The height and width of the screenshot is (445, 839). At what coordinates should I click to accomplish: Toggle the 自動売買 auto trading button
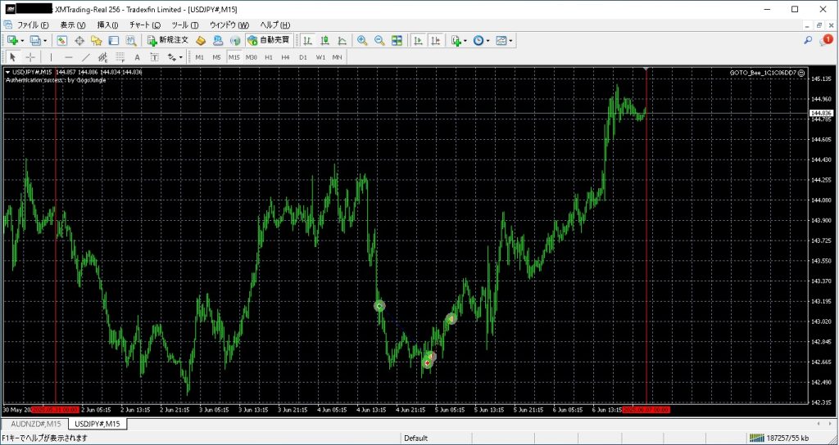click(x=269, y=40)
